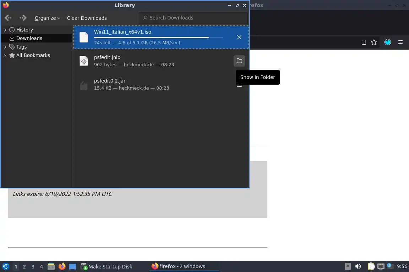Screen dimensions: 409x272
Task: Focus the Search Downloads field
Action: (x=193, y=18)
